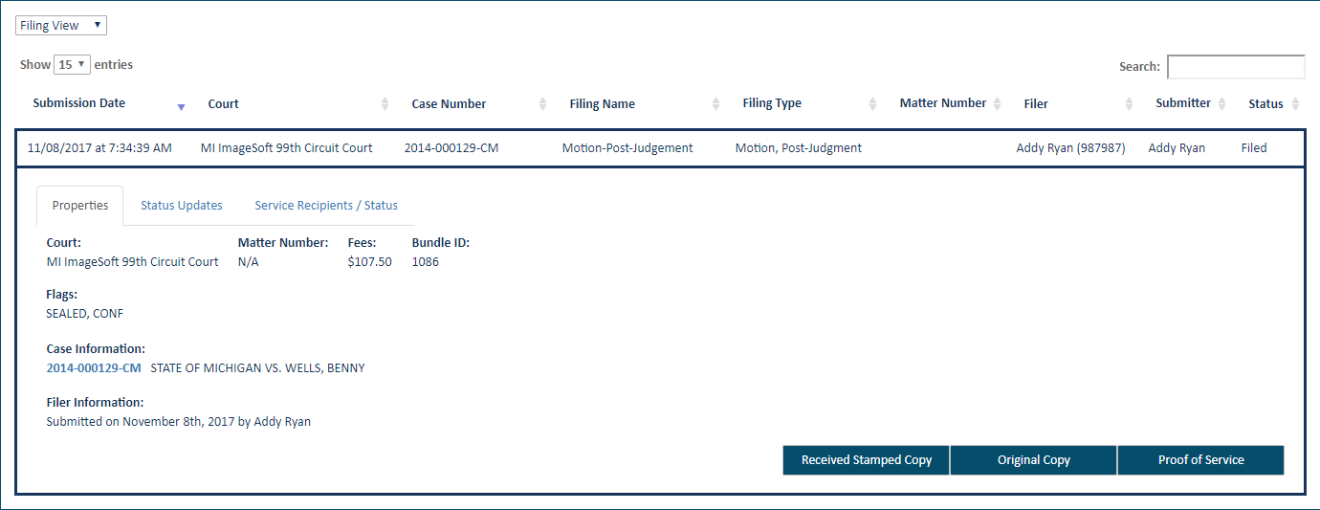This screenshot has height=510, width=1320.
Task: Change the Show entries count dropdown
Action: click(x=72, y=65)
